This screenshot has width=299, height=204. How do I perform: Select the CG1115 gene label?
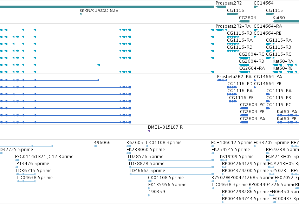point(274,10)
